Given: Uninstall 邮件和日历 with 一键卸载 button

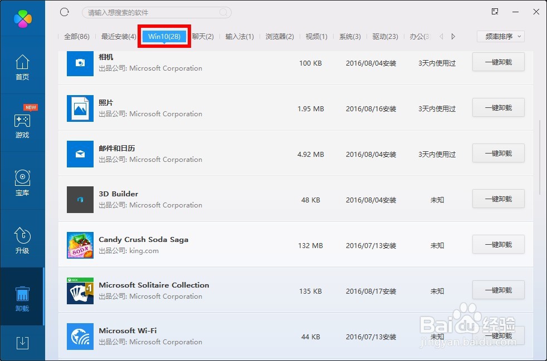Looking at the screenshot, I should tap(499, 154).
